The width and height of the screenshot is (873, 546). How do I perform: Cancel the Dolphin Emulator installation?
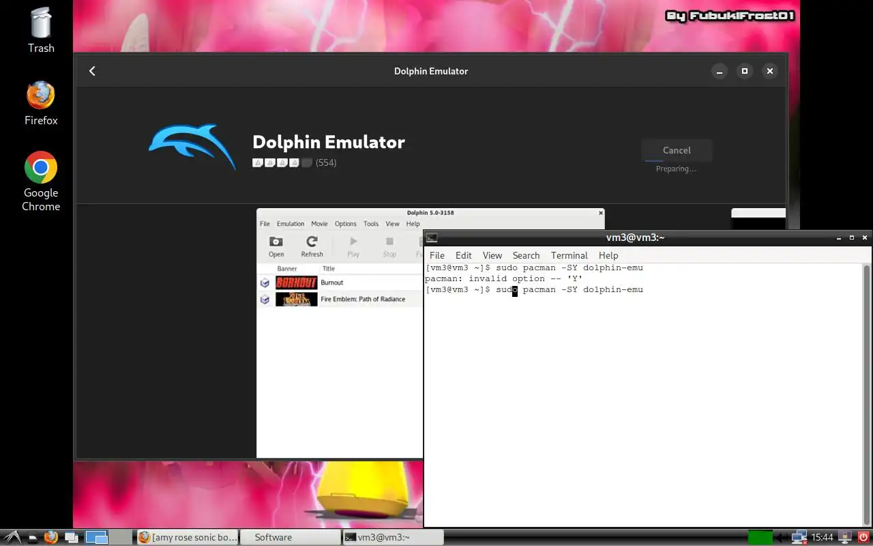(677, 150)
